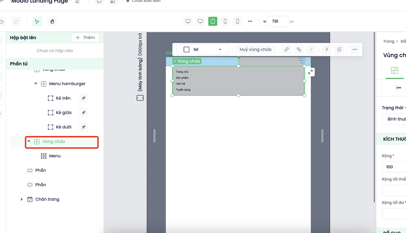
Task: Open the code file icon in toolbar
Action: pos(339,50)
